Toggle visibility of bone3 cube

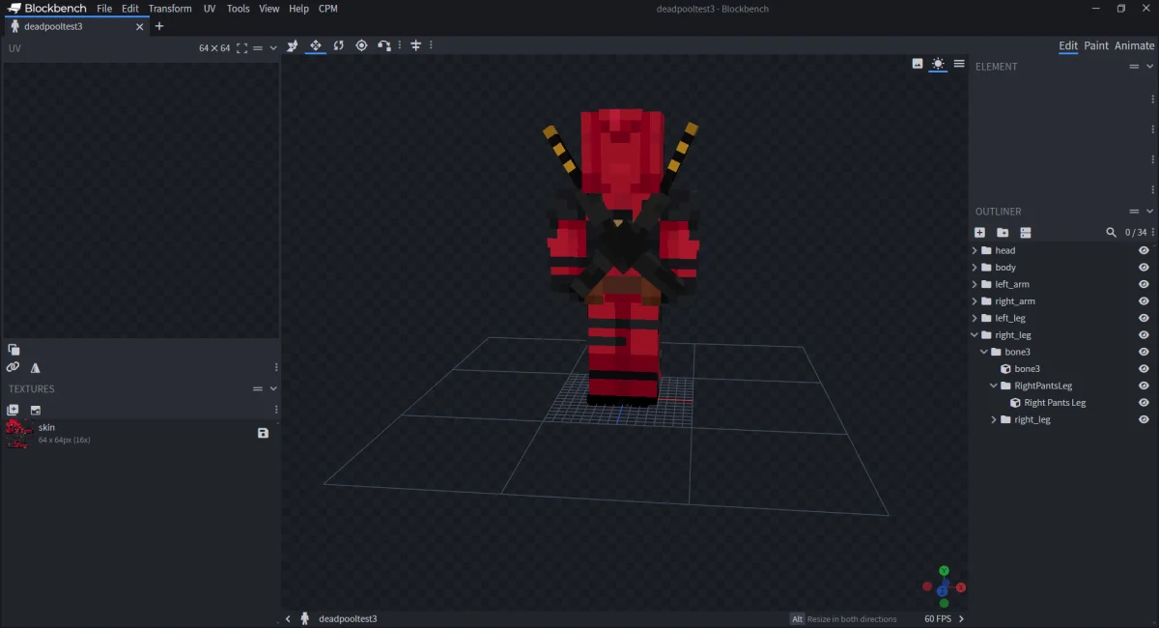pos(1144,369)
